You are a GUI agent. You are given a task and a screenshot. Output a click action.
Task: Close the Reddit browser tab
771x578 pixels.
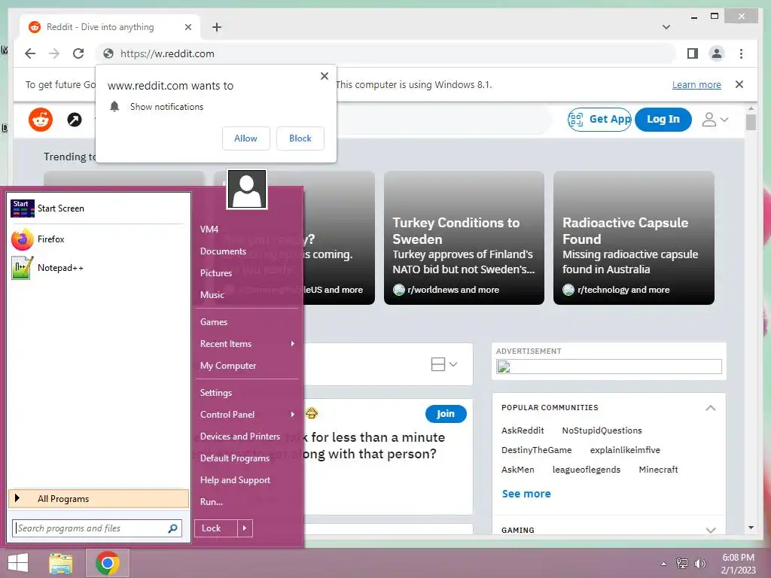(x=187, y=27)
